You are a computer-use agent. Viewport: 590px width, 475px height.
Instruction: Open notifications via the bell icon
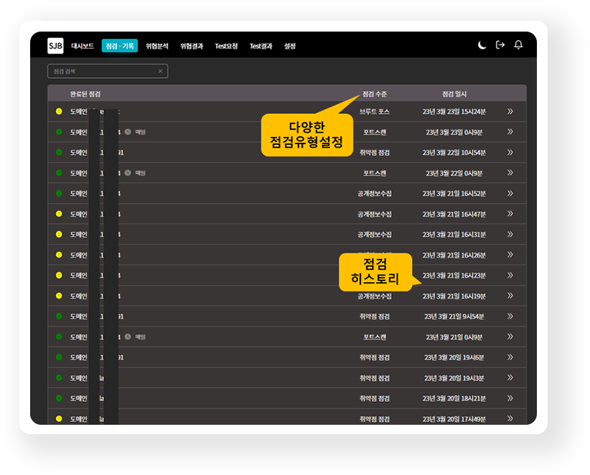click(x=518, y=45)
